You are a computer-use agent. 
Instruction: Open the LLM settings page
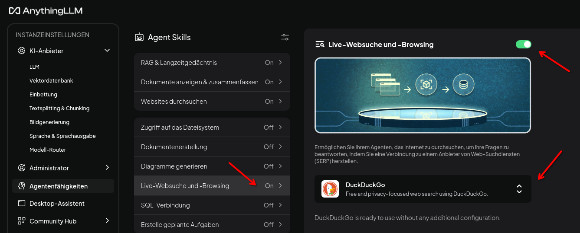(x=34, y=67)
